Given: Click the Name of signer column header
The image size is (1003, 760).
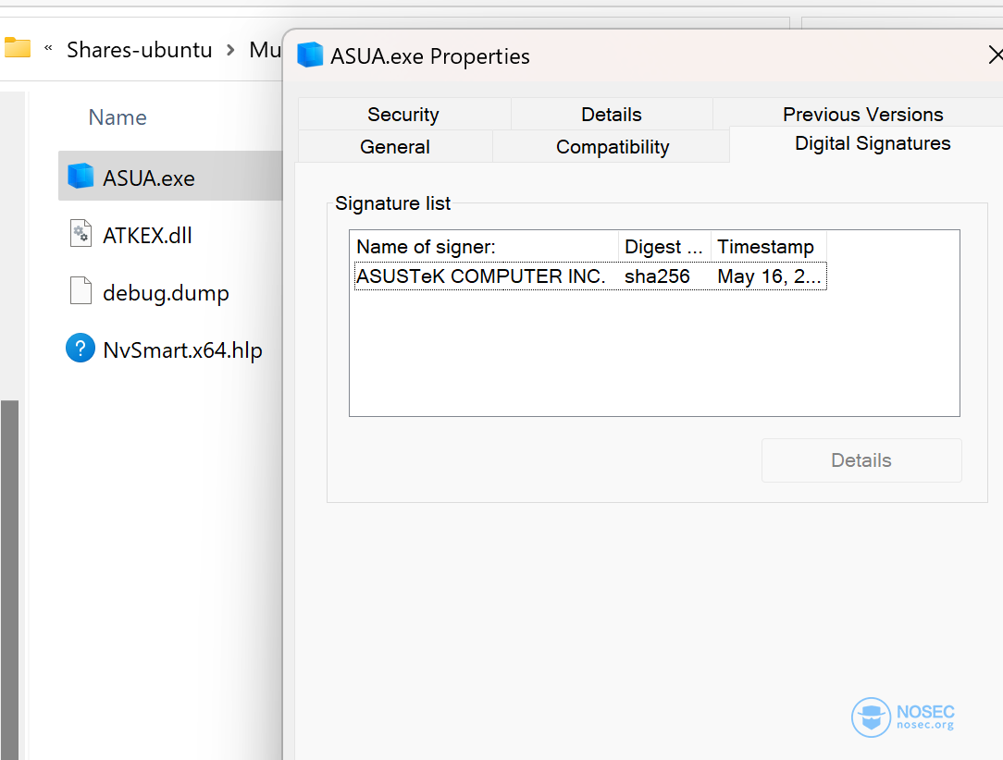Looking at the screenshot, I should click(x=484, y=247).
